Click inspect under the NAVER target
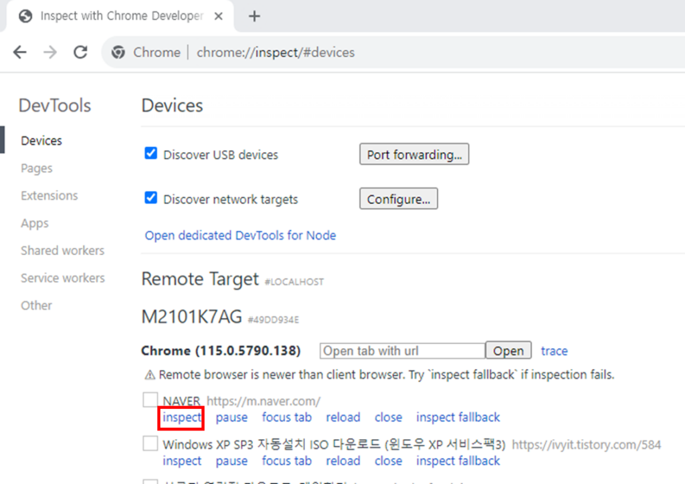Viewport: 685px width, 484px height. click(x=181, y=417)
